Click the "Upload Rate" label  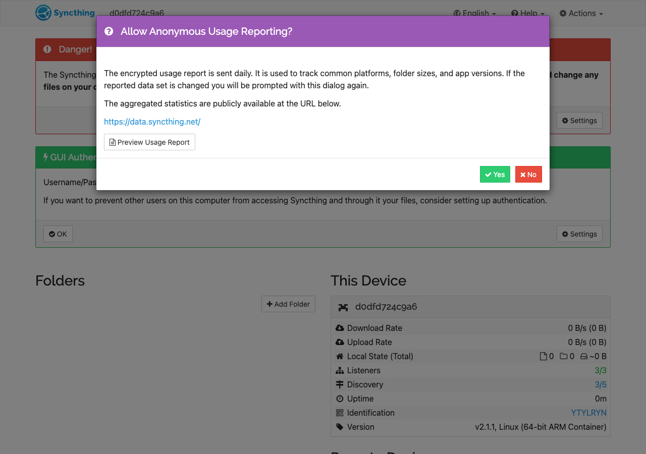coord(369,342)
